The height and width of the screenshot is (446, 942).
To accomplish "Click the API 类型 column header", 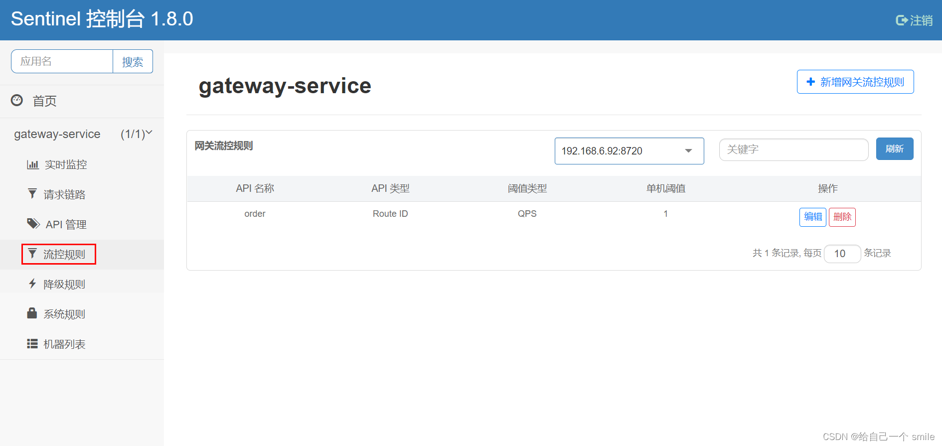I will tap(390, 188).
